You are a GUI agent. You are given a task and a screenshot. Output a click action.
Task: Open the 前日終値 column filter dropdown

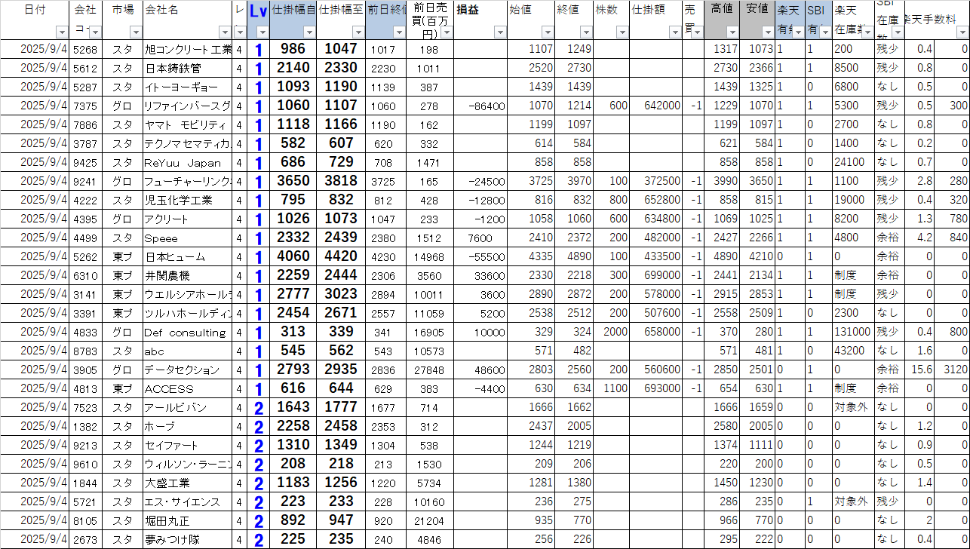pyautogui.click(x=399, y=32)
